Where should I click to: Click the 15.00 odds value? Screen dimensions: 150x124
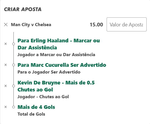click(x=96, y=25)
